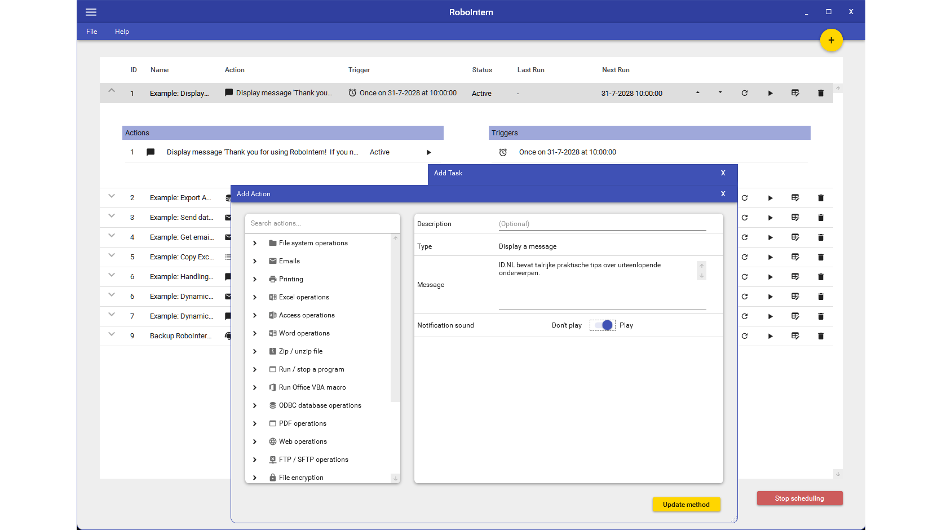The image size is (942, 530).
Task: Delete the Backup RoboIntern task row
Action: coord(820,336)
